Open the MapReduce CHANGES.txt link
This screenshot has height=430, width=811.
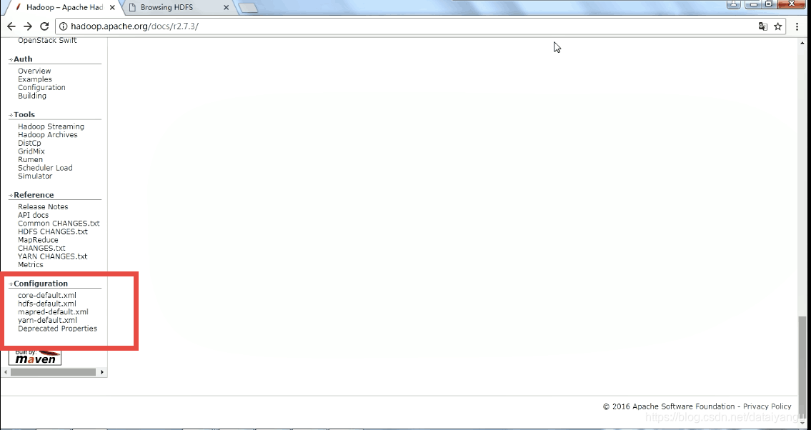pyautogui.click(x=41, y=244)
